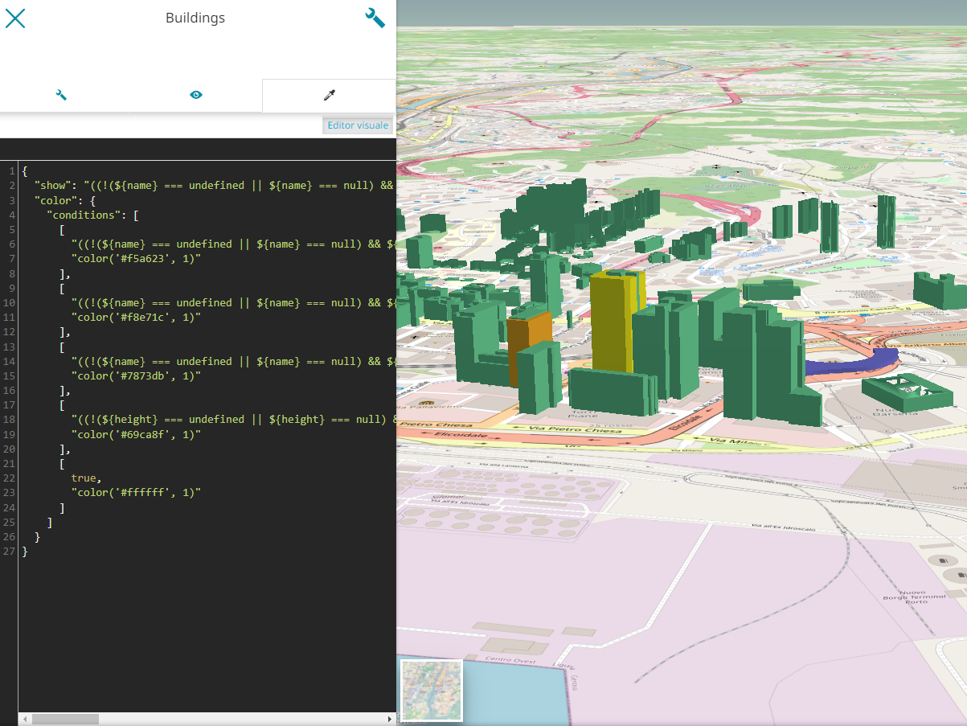Click the "show" property on line 2

click(x=53, y=186)
